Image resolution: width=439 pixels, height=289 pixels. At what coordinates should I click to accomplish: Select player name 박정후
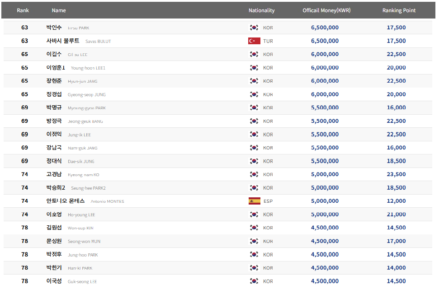click(x=54, y=254)
